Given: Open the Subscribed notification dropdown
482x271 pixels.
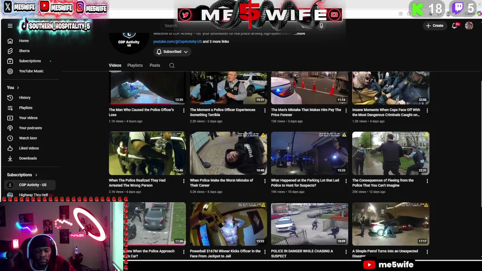Looking at the screenshot, I should pyautogui.click(x=172, y=52).
